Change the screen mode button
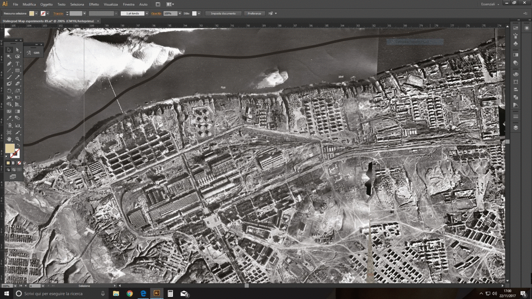 (x=13, y=177)
